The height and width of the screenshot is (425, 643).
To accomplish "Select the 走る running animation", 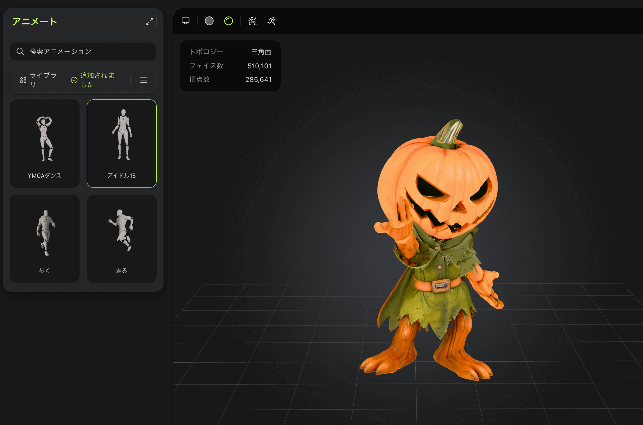I will click(x=122, y=239).
